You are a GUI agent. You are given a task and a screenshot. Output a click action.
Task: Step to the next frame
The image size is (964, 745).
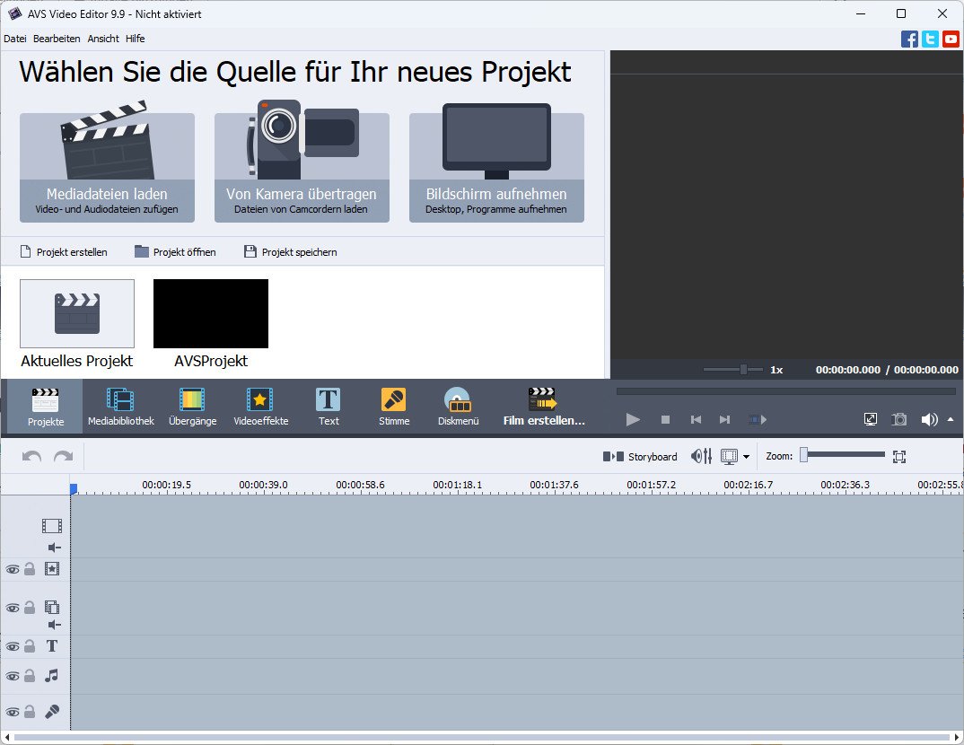tap(725, 419)
